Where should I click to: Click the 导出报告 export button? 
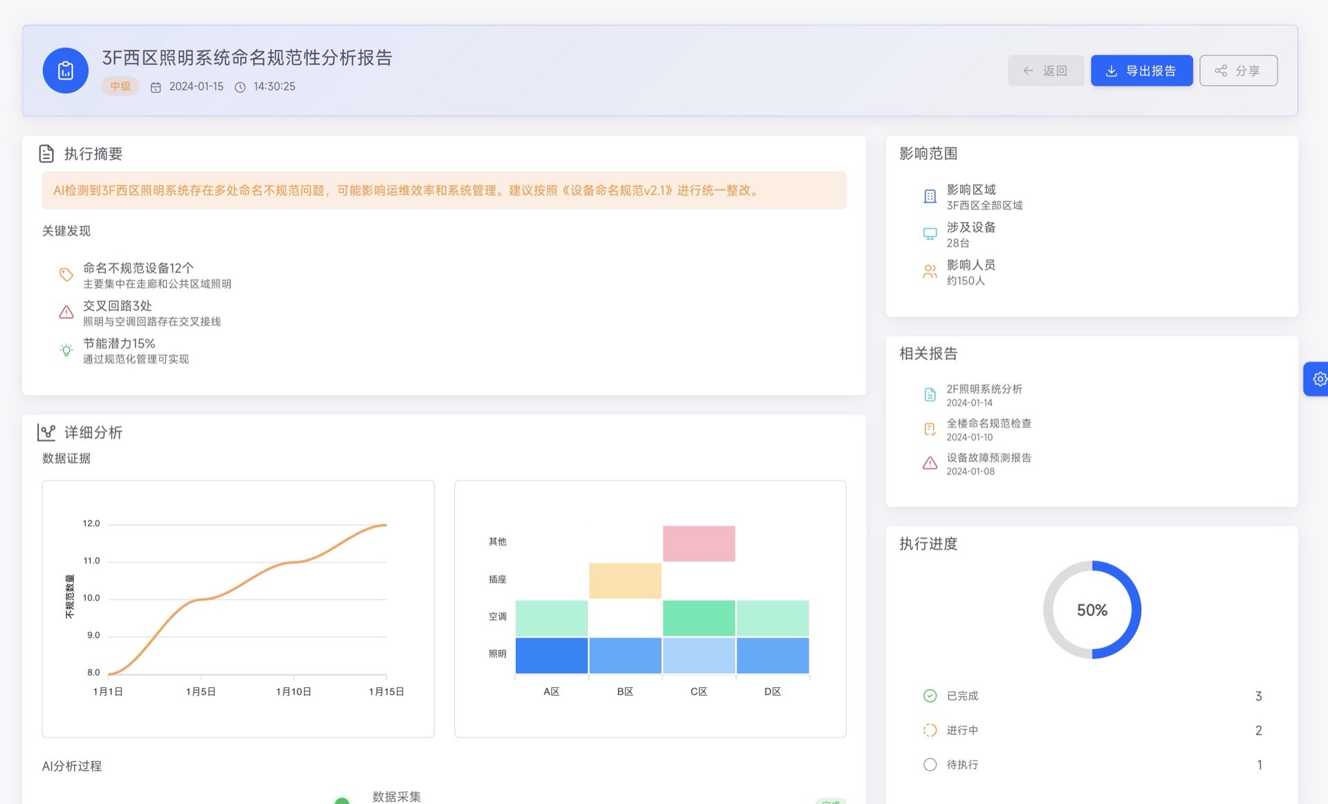pos(1141,70)
